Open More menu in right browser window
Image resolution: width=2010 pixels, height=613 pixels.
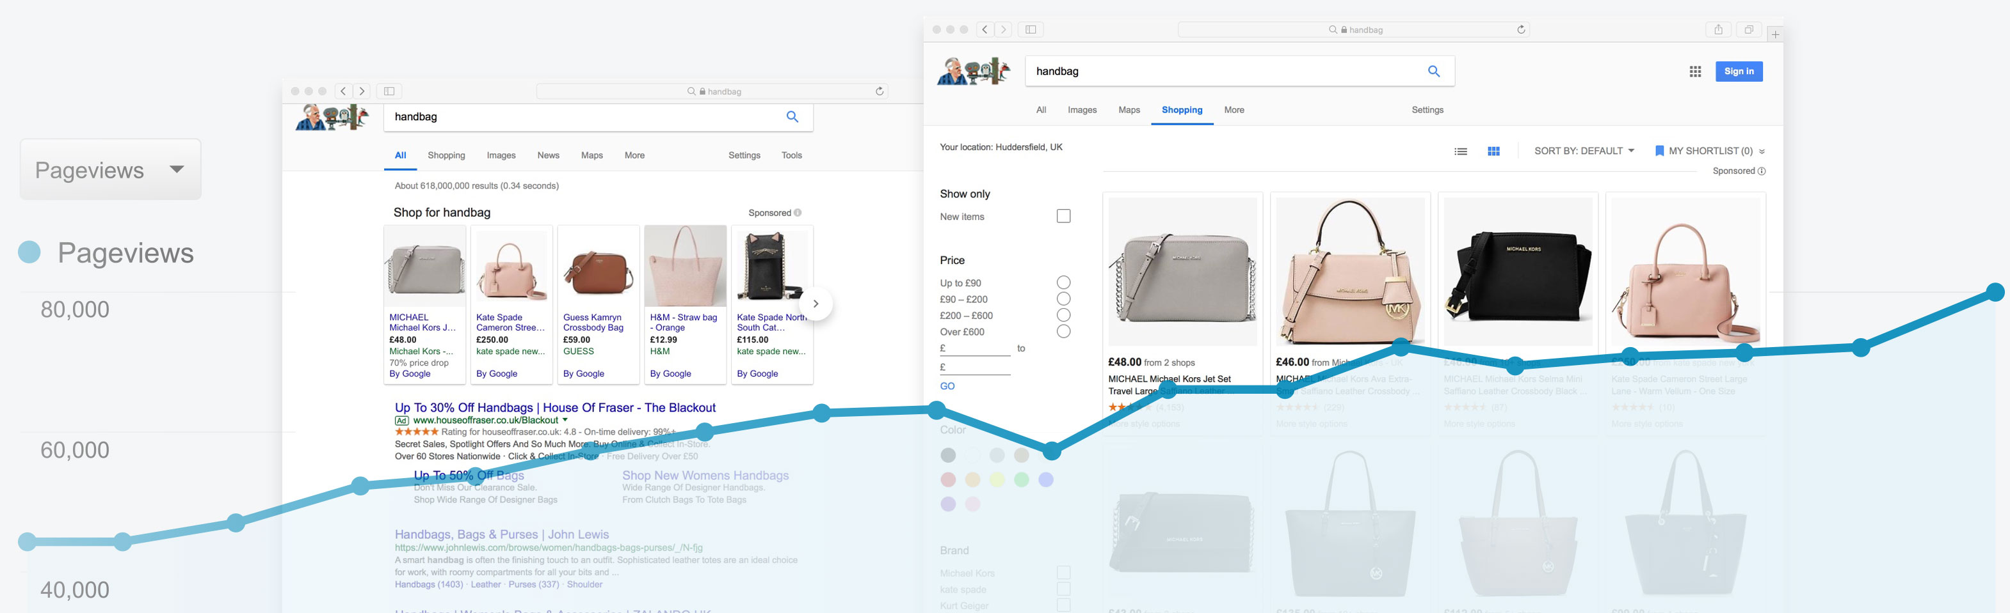pyautogui.click(x=1234, y=110)
